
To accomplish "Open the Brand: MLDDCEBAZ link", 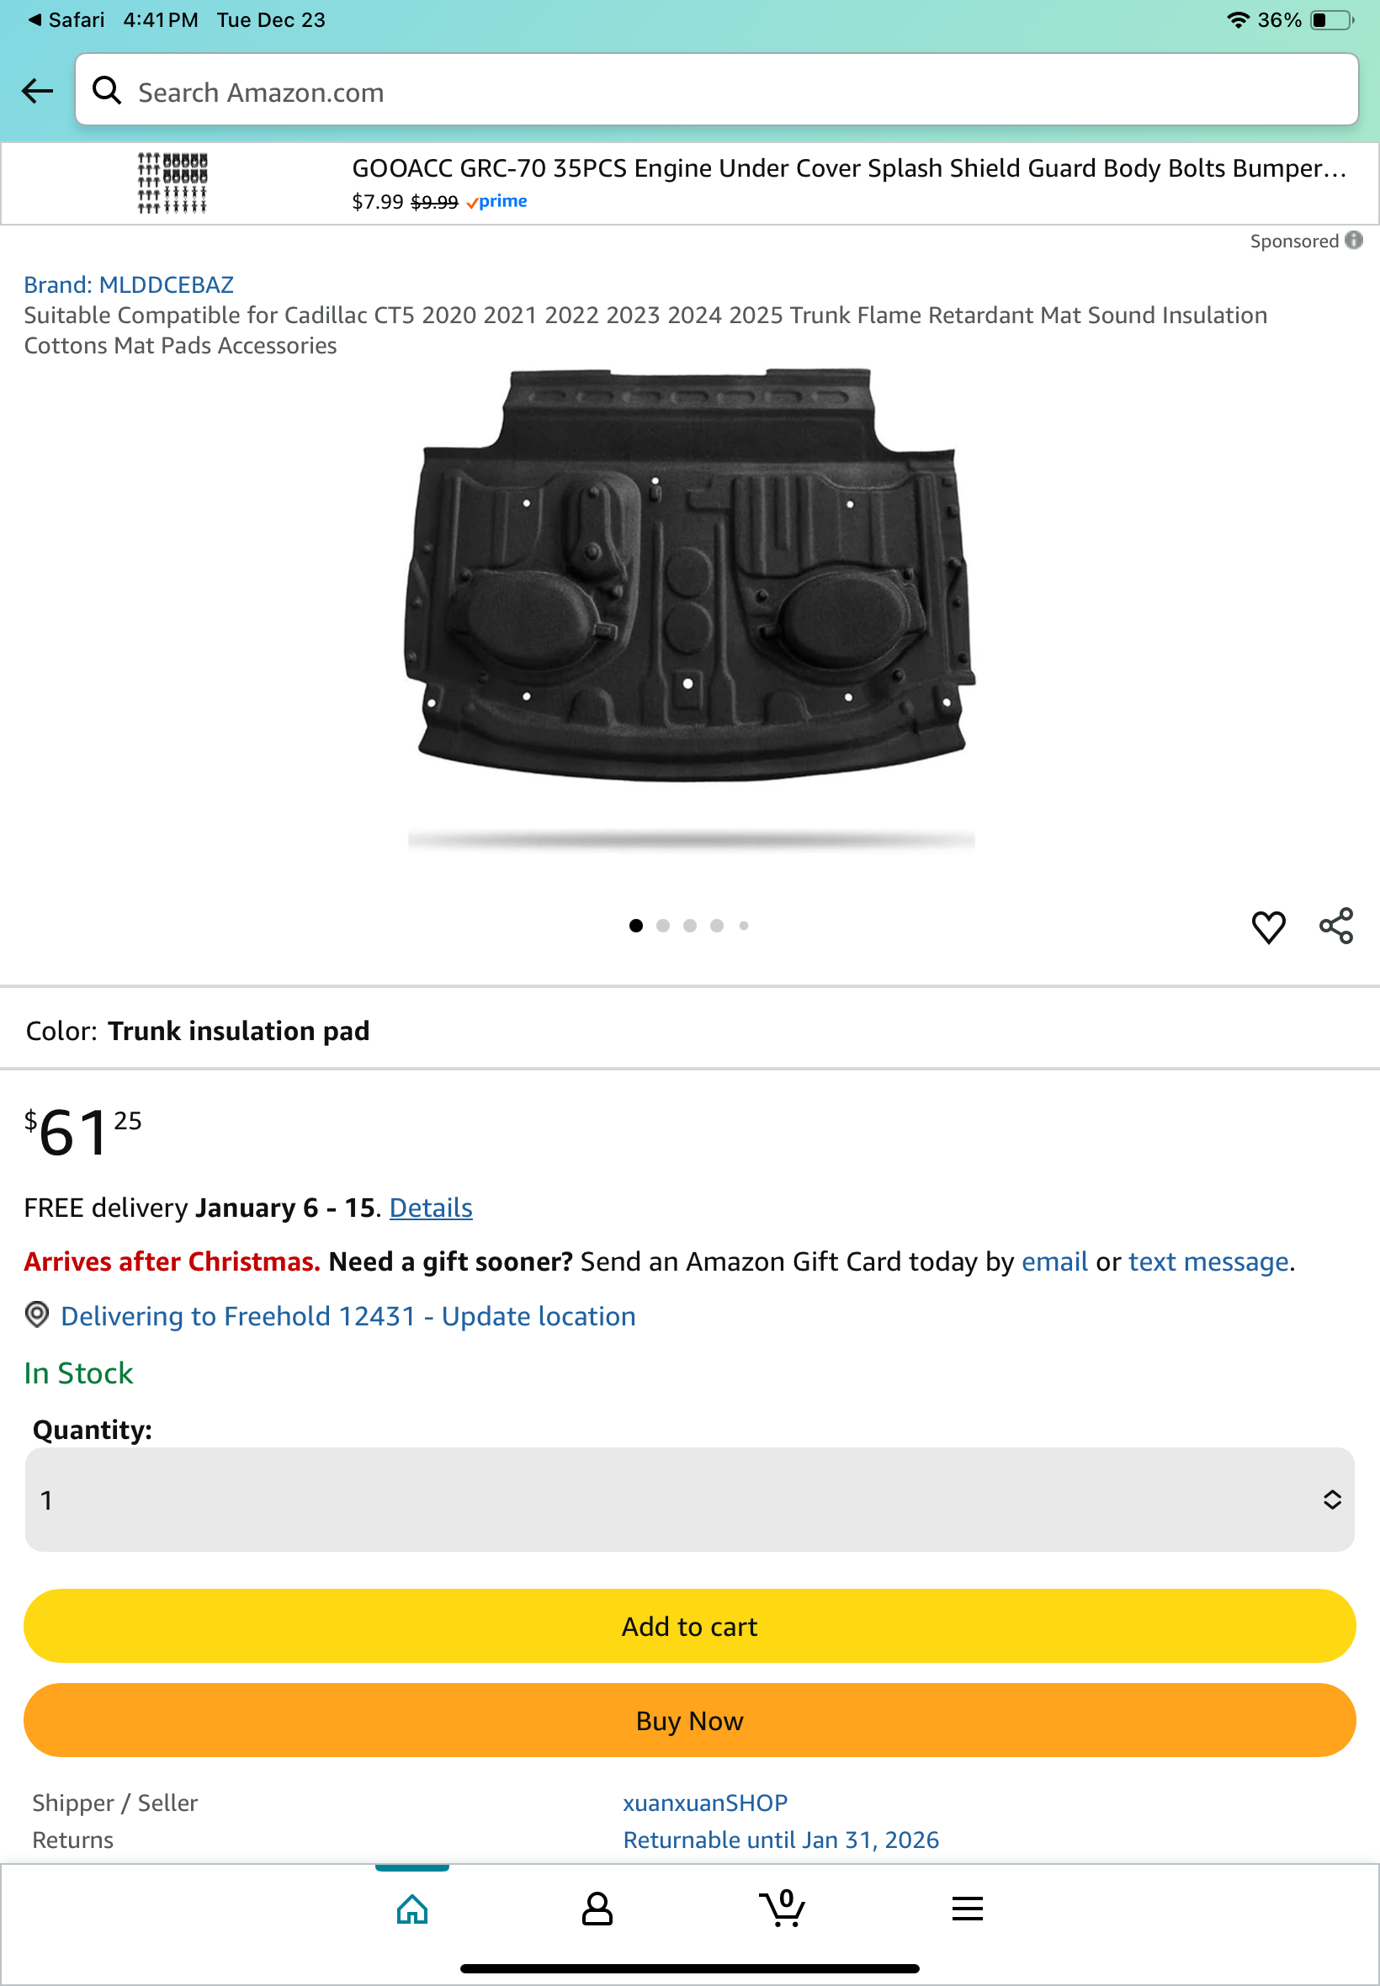I will (x=129, y=284).
